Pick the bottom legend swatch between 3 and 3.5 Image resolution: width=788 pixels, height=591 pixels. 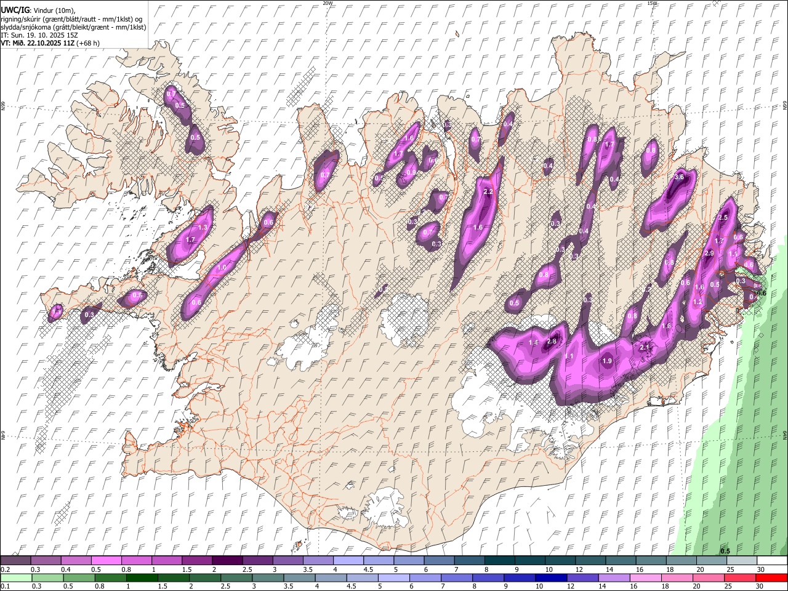(267, 577)
